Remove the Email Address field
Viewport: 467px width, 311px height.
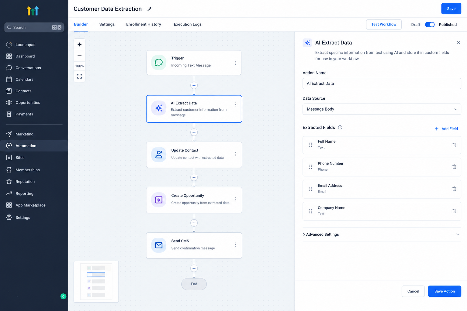[454, 189]
